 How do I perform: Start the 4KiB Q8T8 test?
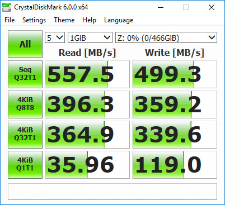click(x=25, y=104)
